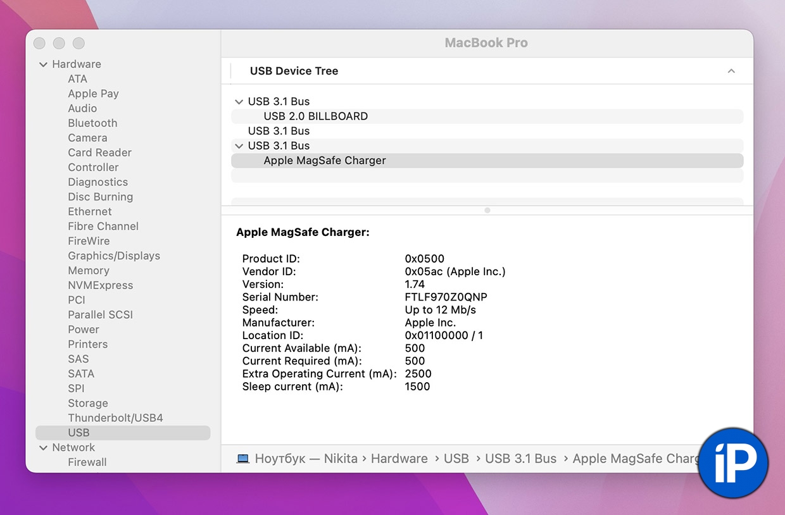Click Extra Operating Current value 2500
Image resolution: width=785 pixels, height=515 pixels.
(x=418, y=374)
